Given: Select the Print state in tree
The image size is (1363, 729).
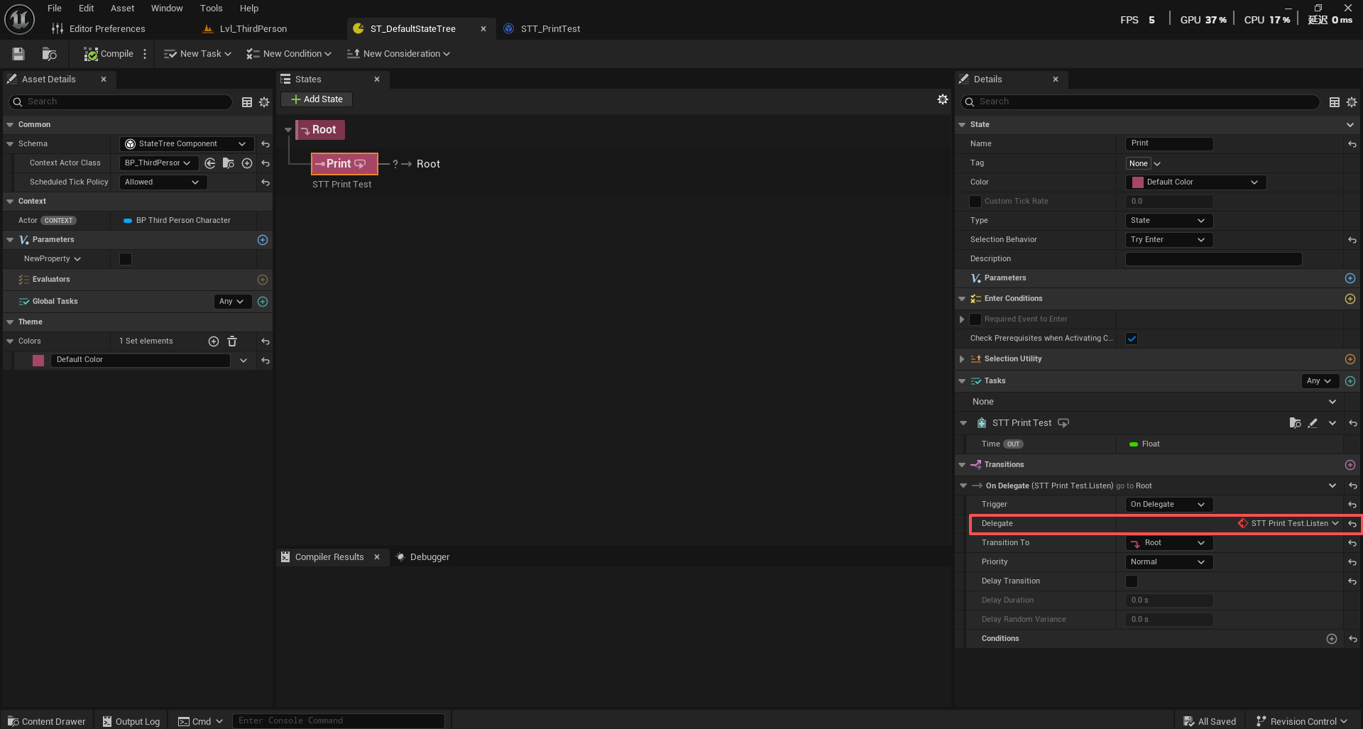Looking at the screenshot, I should pos(344,164).
